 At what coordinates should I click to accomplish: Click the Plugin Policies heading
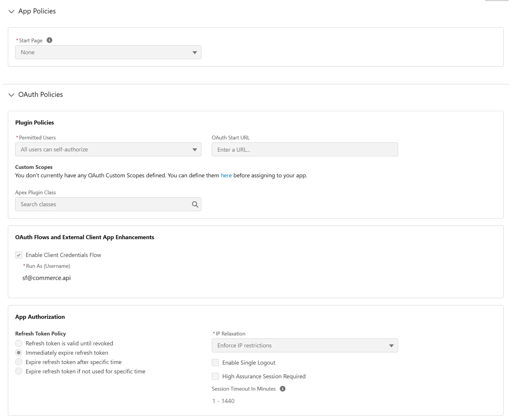click(34, 123)
